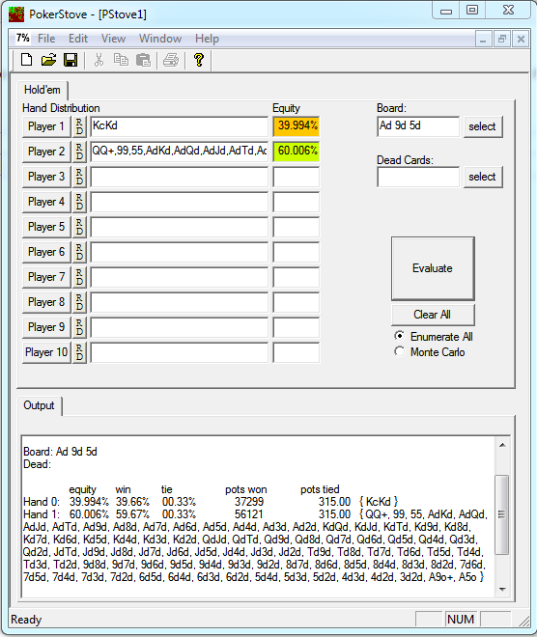
Task: Click the New document toolbar icon
Action: 27,60
